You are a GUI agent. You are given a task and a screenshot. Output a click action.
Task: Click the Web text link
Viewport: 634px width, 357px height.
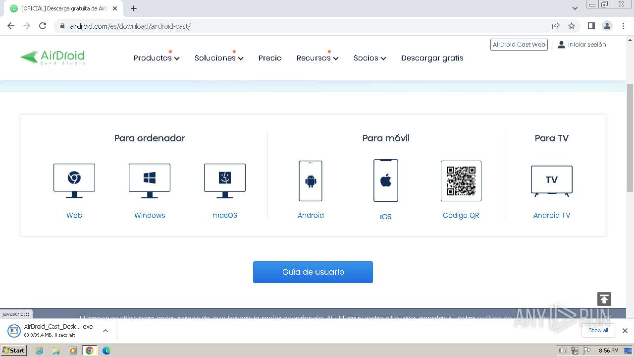point(74,215)
